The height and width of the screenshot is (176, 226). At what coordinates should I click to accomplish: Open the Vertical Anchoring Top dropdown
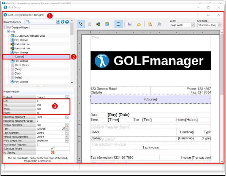[x=67, y=125]
